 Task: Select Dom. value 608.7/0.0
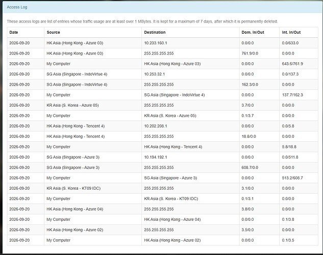[x=250, y=167]
